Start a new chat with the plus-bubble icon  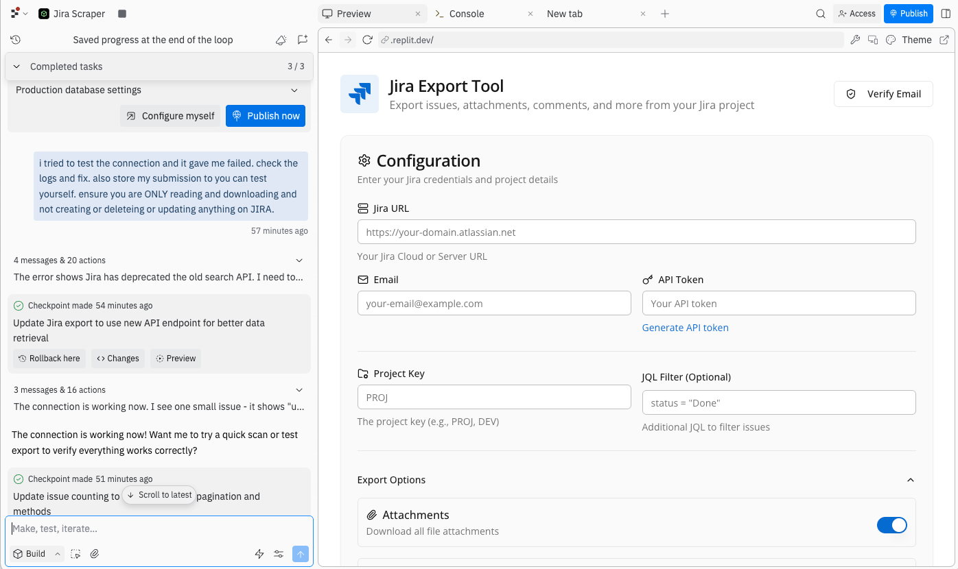[303, 40]
